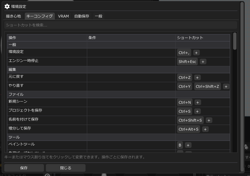250x176 pixels.
Task: Click the 保存 button
Action: click(24, 168)
